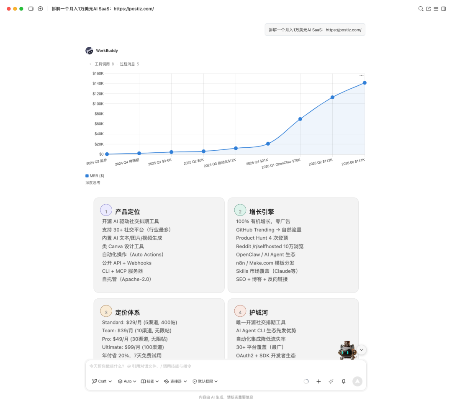Click the 深度思考 label

point(93,182)
